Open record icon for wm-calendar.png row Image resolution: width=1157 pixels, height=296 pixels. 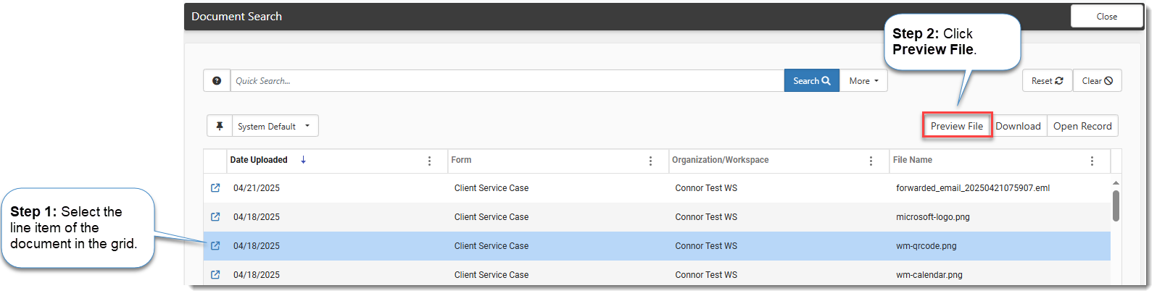[x=215, y=275]
